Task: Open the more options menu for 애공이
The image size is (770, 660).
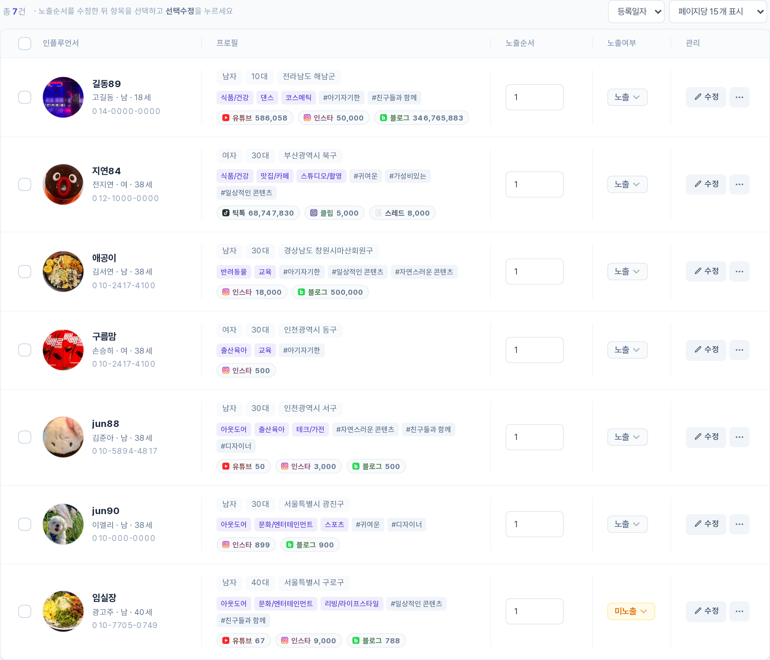Action: [x=739, y=272]
